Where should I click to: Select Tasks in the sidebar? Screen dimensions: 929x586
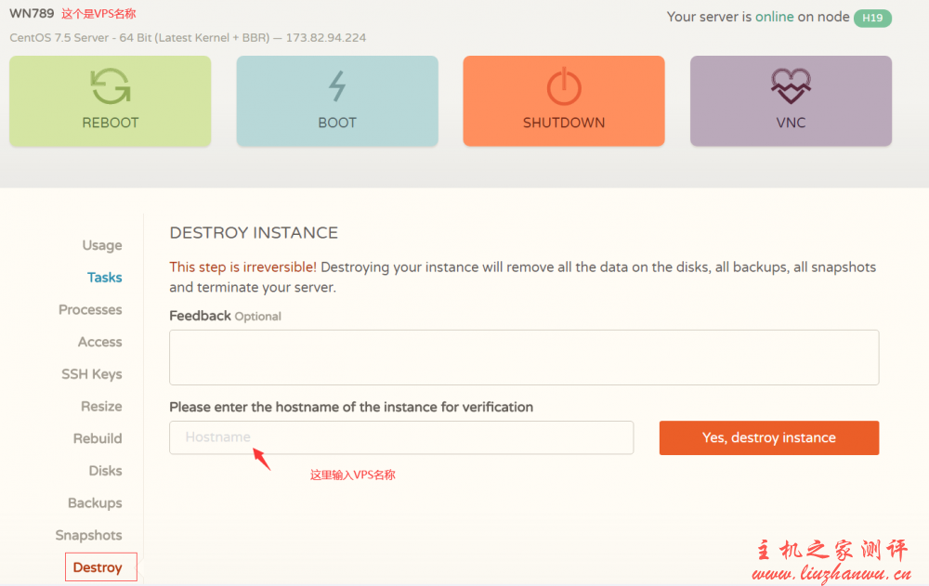pos(105,278)
